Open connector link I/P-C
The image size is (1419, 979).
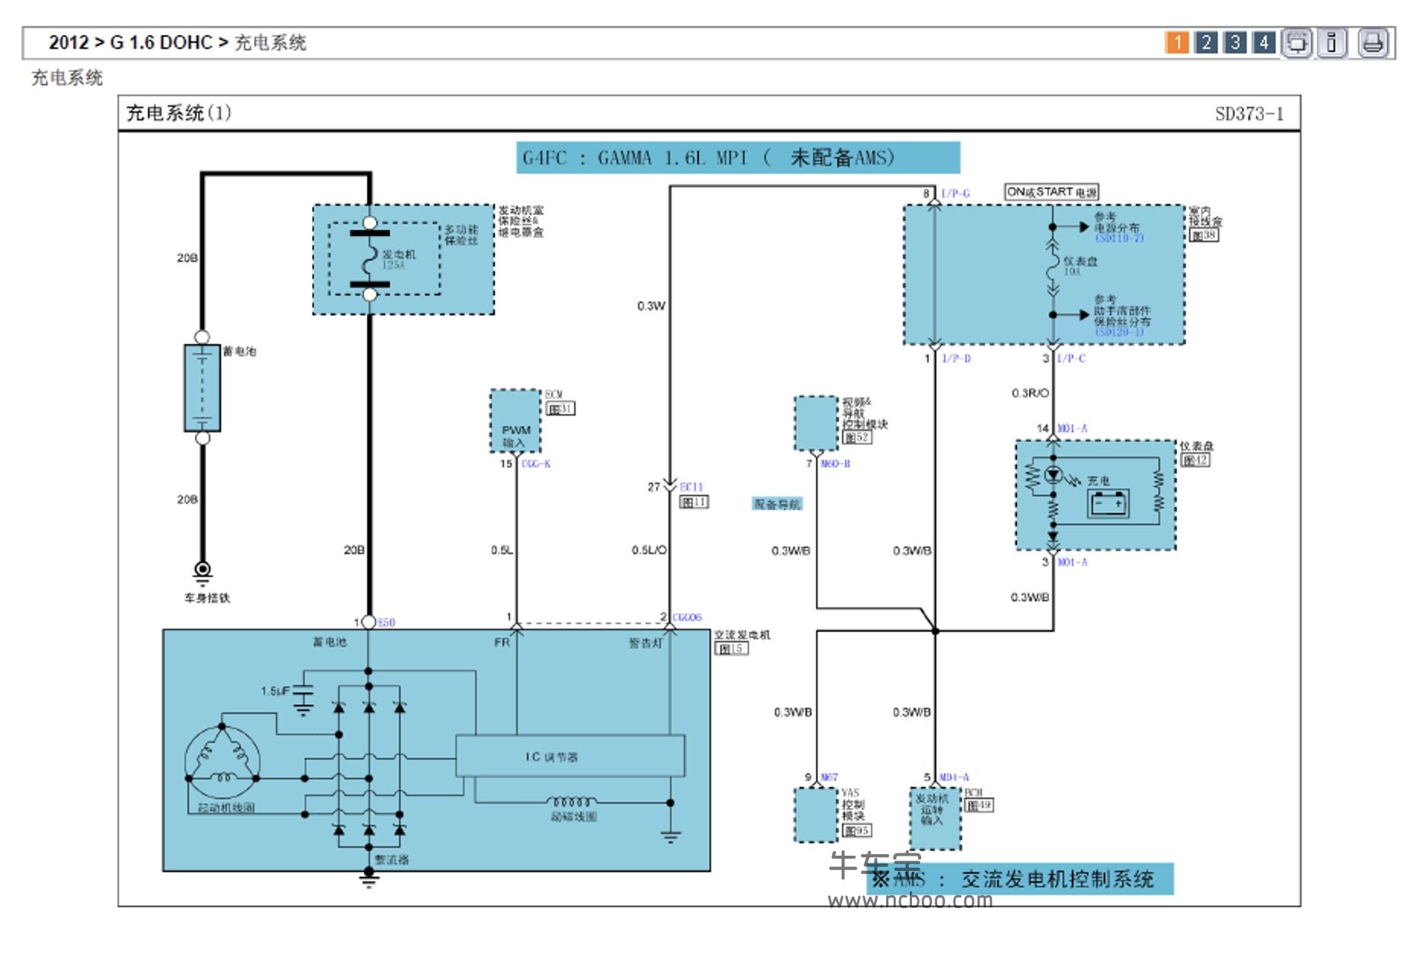(1071, 358)
